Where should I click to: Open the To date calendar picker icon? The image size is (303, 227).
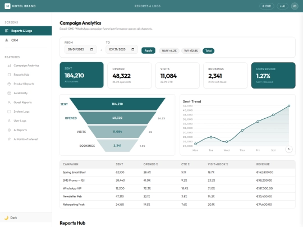pos(133,49)
